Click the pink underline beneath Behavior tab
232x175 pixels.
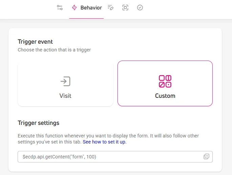pyautogui.click(x=86, y=19)
